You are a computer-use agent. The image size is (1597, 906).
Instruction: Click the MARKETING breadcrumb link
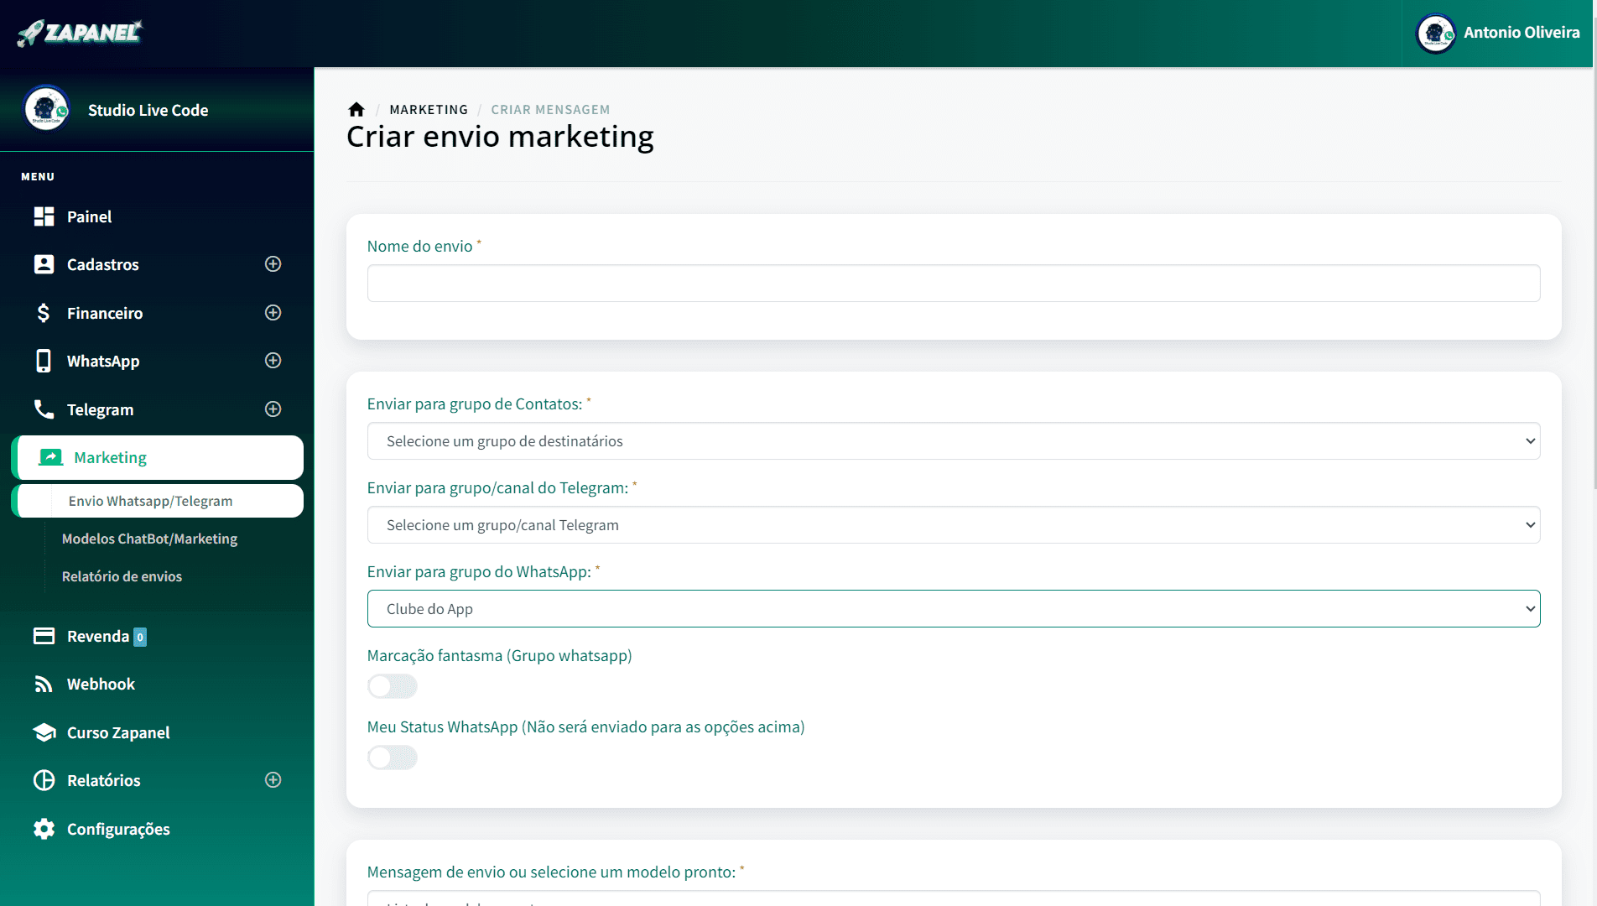coord(429,110)
